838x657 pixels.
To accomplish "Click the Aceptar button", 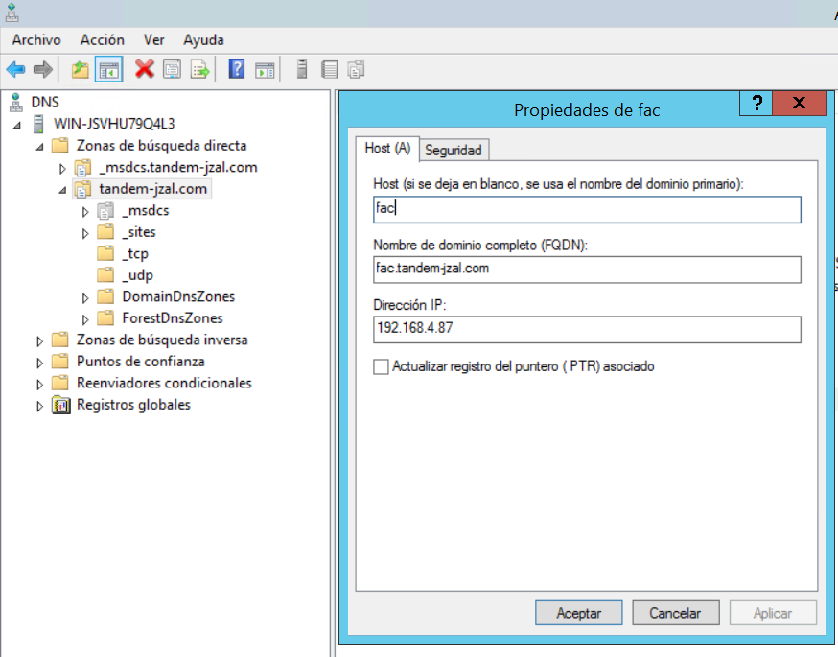I will [579, 613].
